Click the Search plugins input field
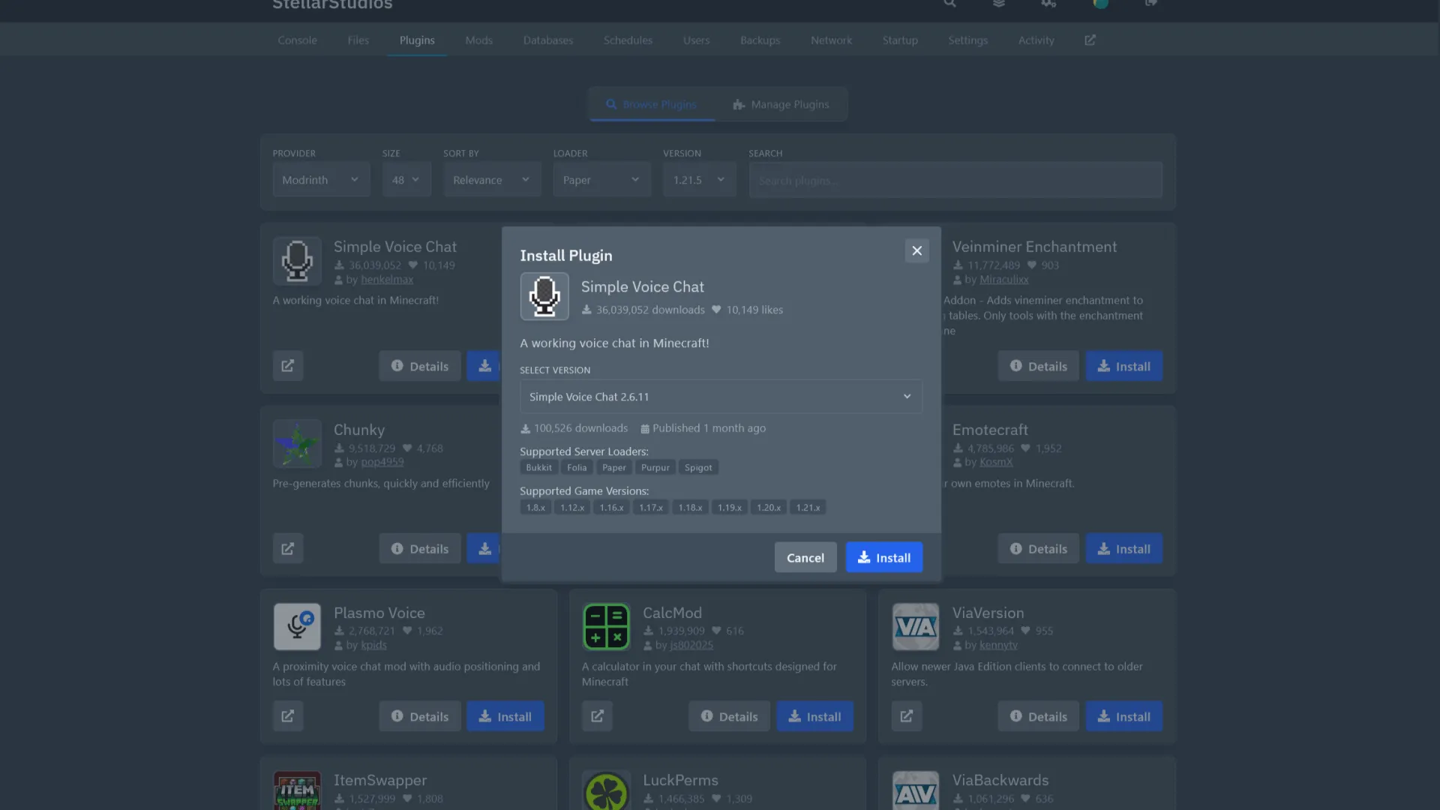The height and width of the screenshot is (810, 1440). [955, 181]
